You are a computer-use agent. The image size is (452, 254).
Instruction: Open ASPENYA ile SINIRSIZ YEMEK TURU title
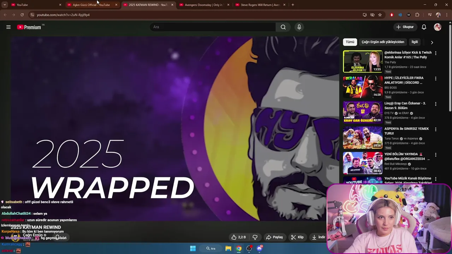click(x=406, y=131)
